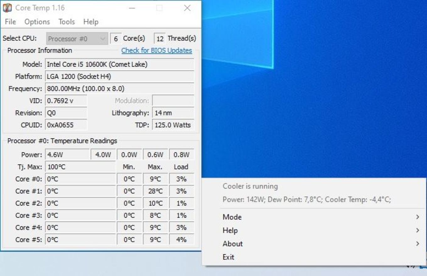Click the TDP value 125.0 Watts
Viewport: 427px width, 276px height.
173,125
